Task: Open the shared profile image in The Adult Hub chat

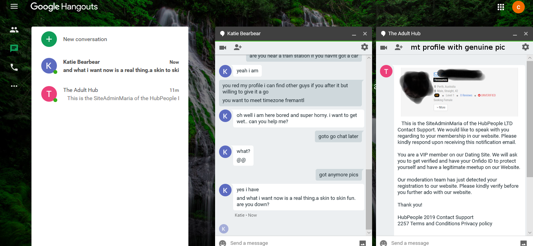Action: point(459,92)
